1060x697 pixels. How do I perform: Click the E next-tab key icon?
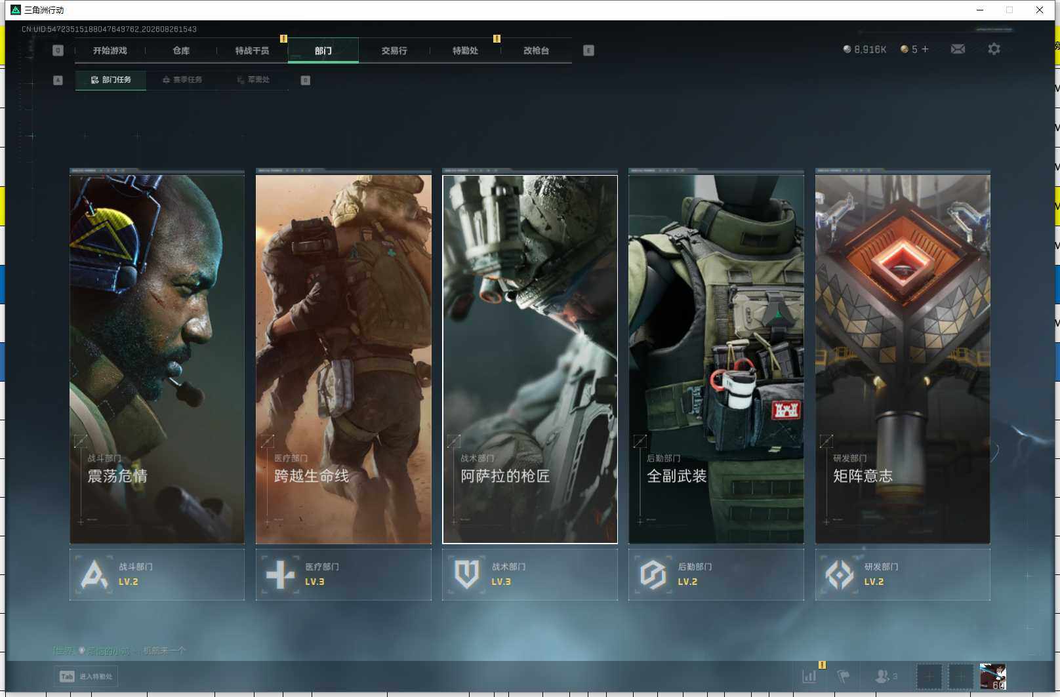pyautogui.click(x=588, y=50)
